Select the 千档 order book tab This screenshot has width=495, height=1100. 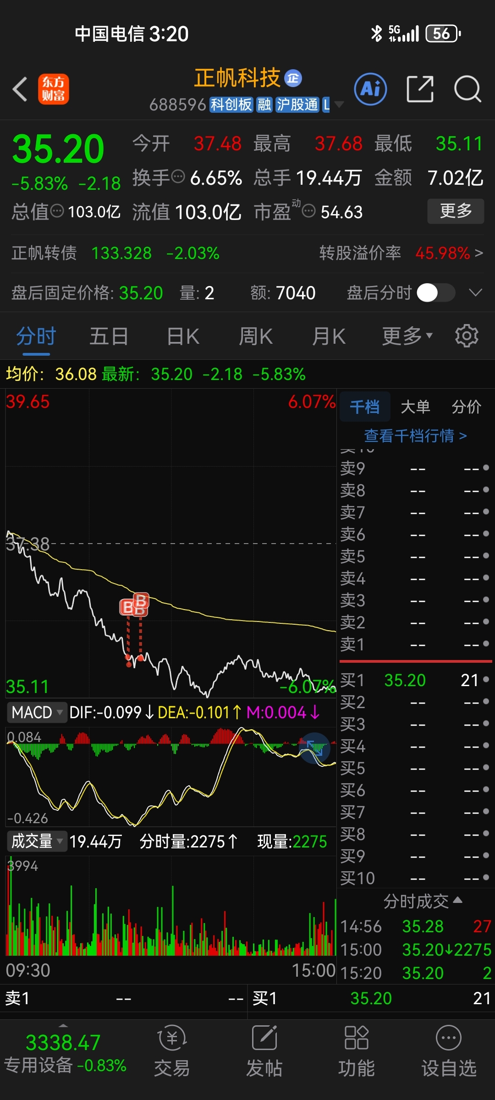[365, 407]
